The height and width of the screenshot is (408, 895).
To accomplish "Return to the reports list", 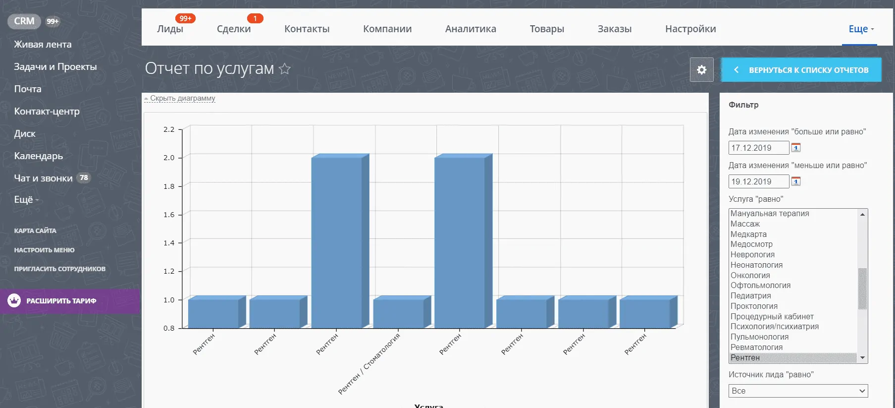I will (x=801, y=70).
